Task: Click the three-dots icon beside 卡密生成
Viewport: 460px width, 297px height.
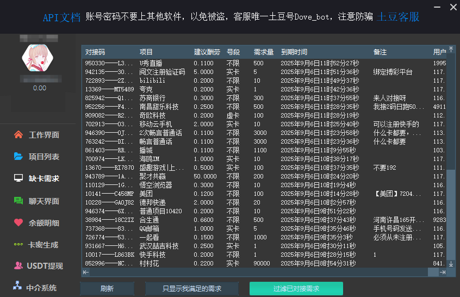Action: [18, 244]
